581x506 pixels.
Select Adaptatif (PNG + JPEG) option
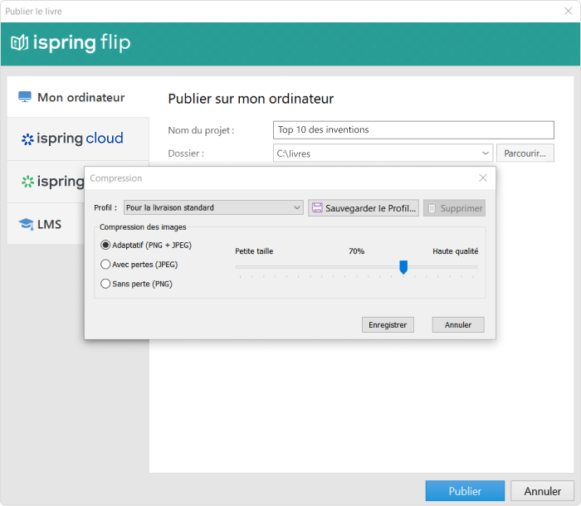(x=146, y=246)
